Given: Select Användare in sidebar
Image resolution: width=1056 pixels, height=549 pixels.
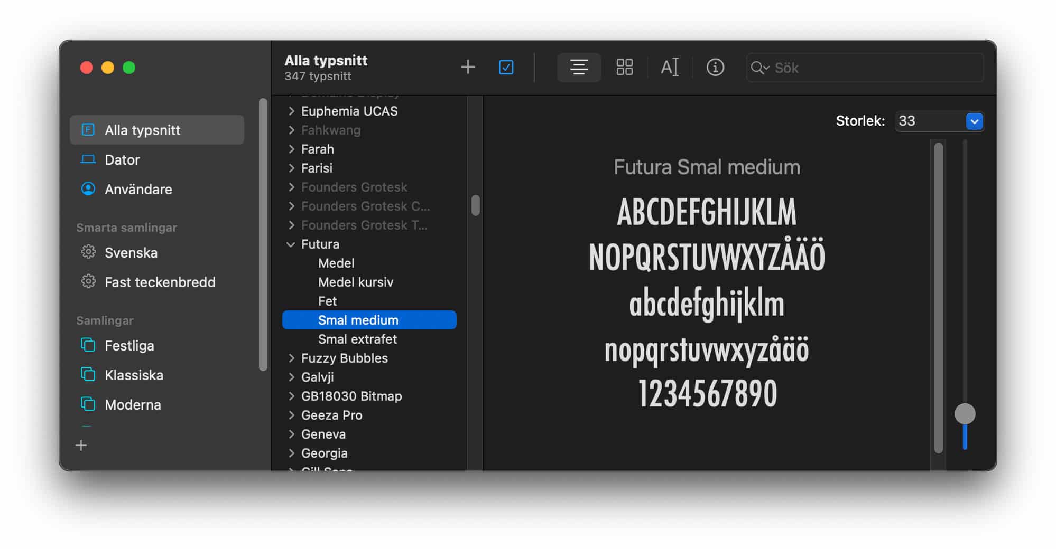Looking at the screenshot, I should tap(157, 189).
